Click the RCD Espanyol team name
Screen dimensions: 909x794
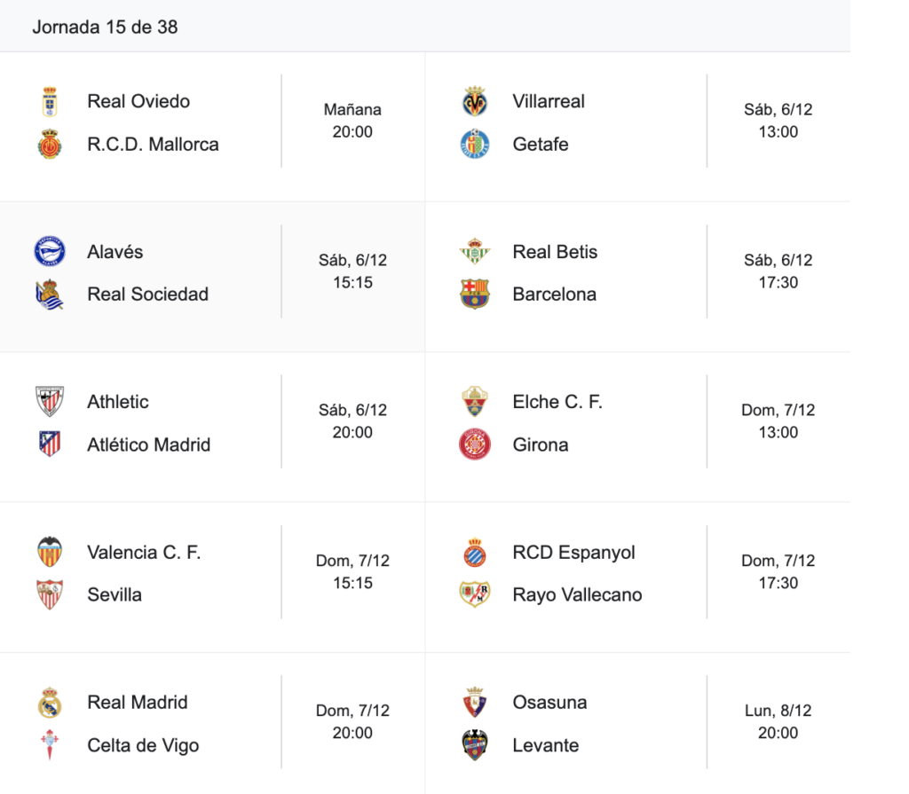pyautogui.click(x=573, y=552)
